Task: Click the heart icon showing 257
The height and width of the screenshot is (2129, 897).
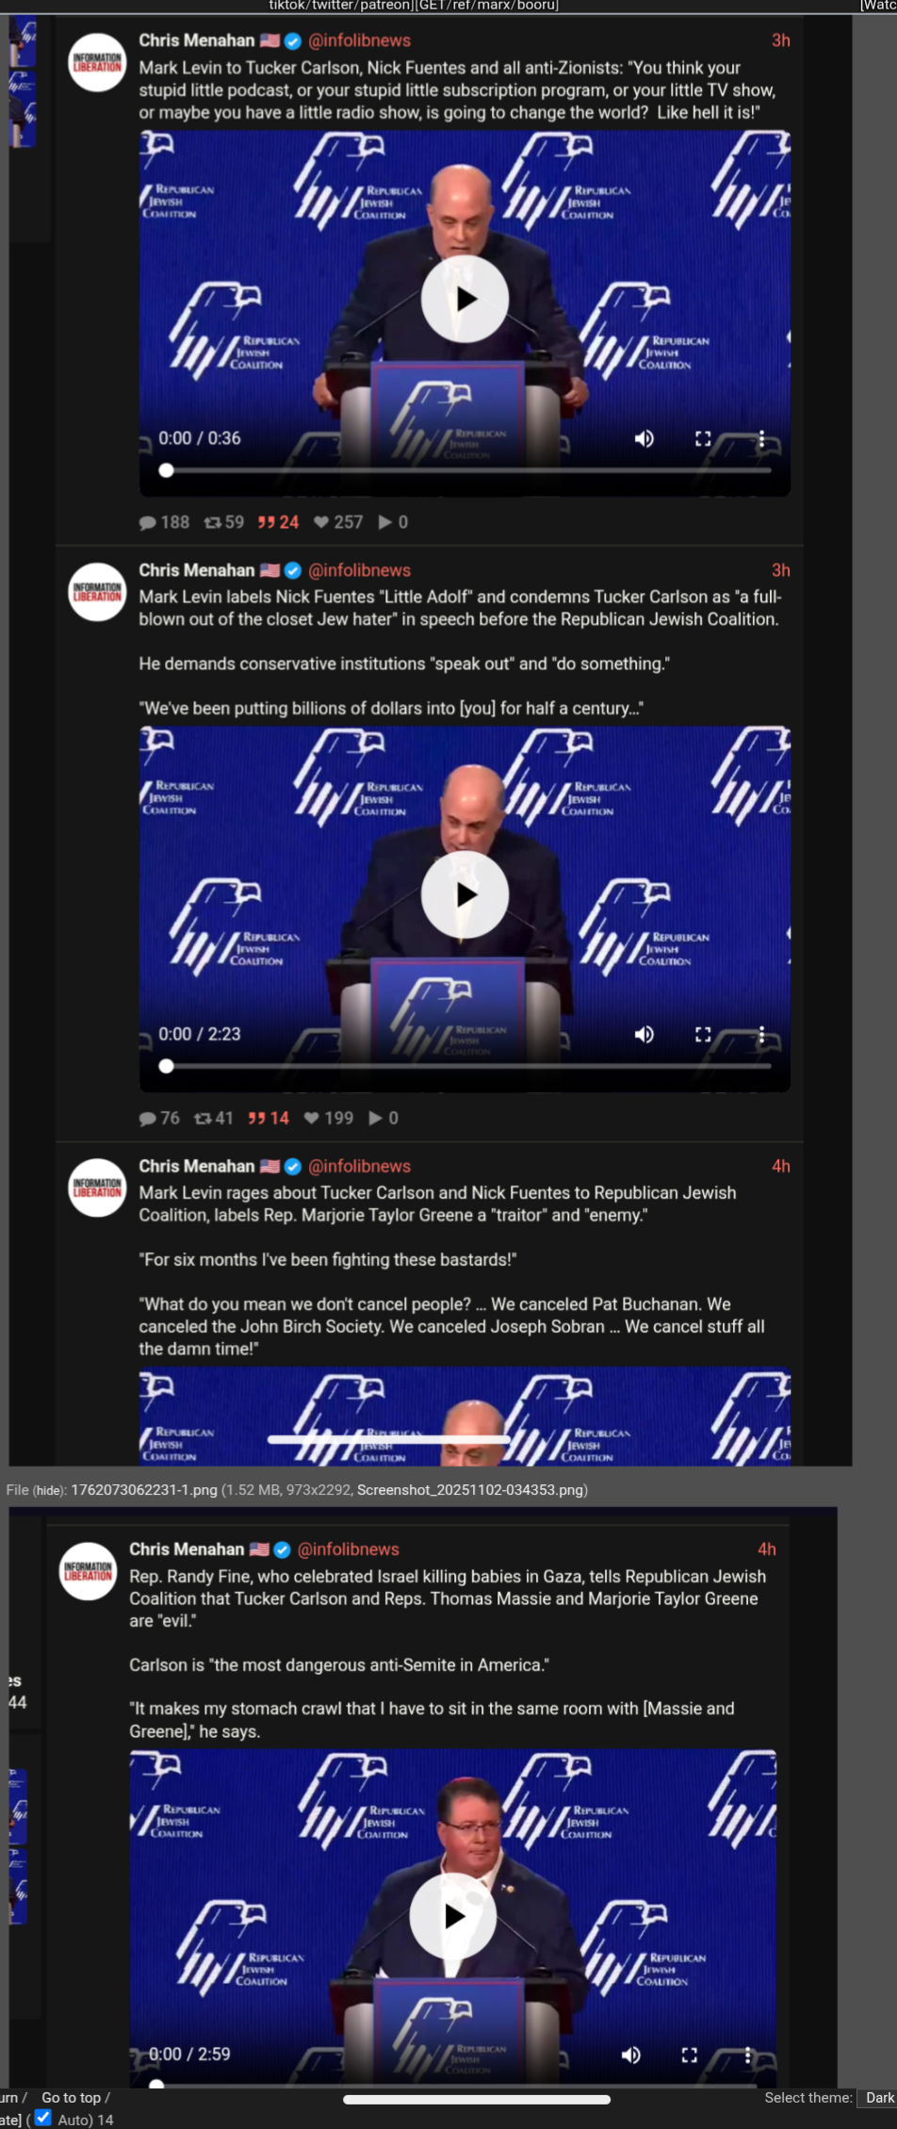Action: (321, 522)
